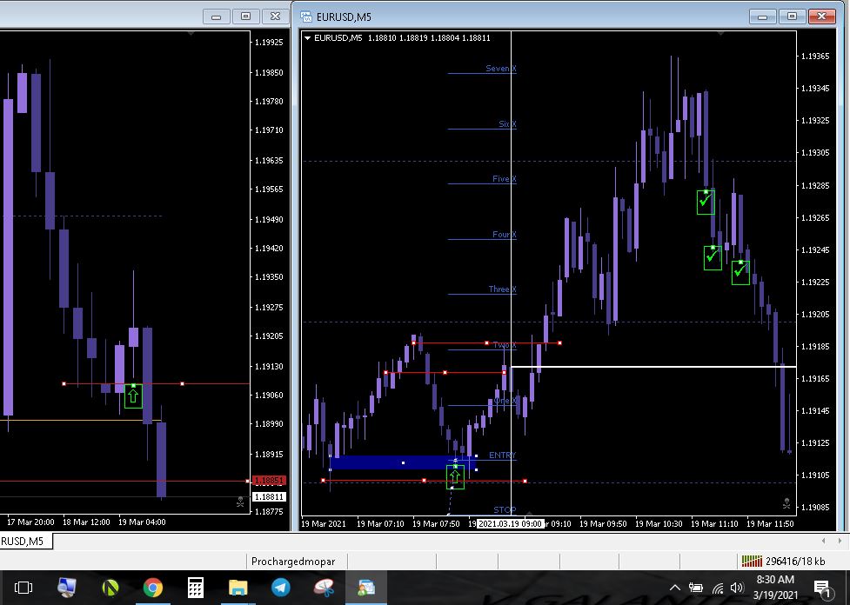Click the 1.18811 current price label
Viewport: 850px width, 605px height.
point(270,496)
